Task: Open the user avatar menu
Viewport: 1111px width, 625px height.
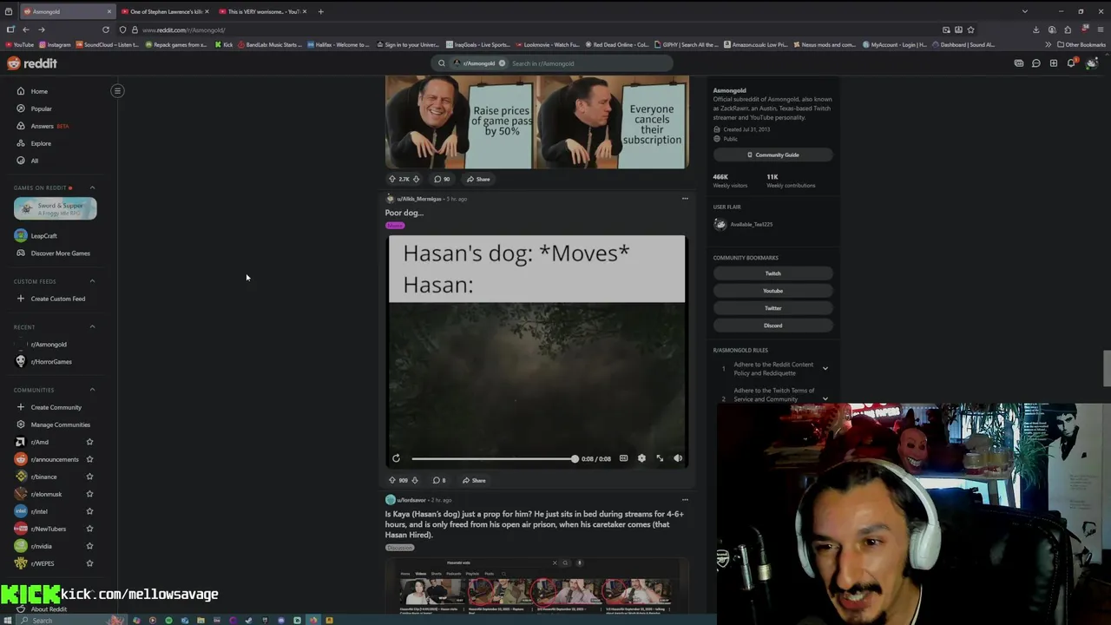Action: tap(1091, 63)
